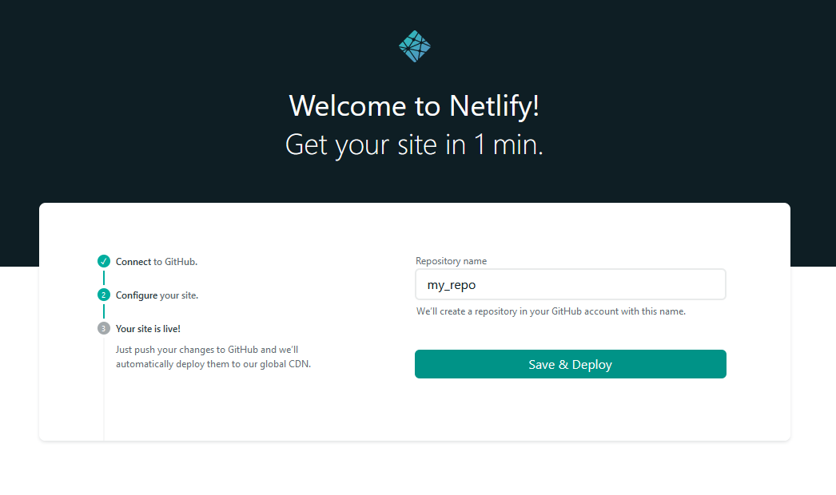Click the 'my_repo' text in the field
836x495 pixels.
[452, 285]
